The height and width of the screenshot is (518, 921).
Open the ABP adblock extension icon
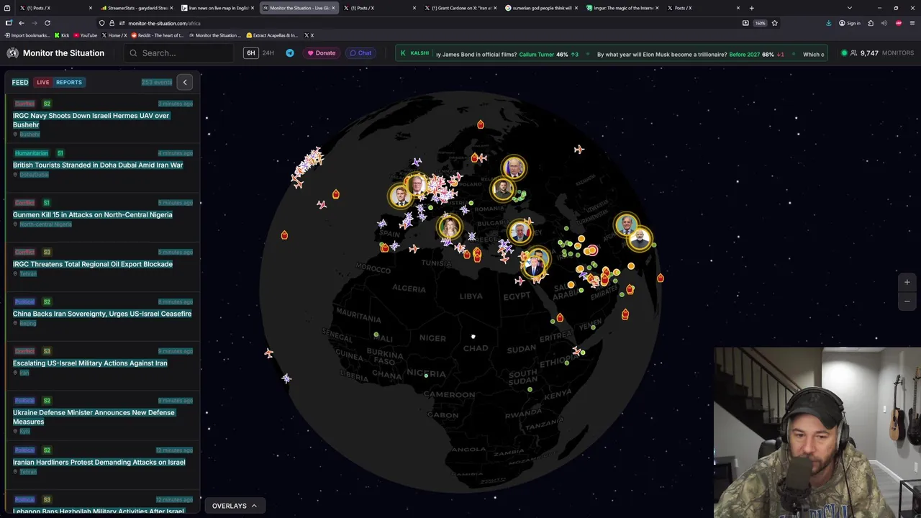pyautogui.click(x=899, y=23)
